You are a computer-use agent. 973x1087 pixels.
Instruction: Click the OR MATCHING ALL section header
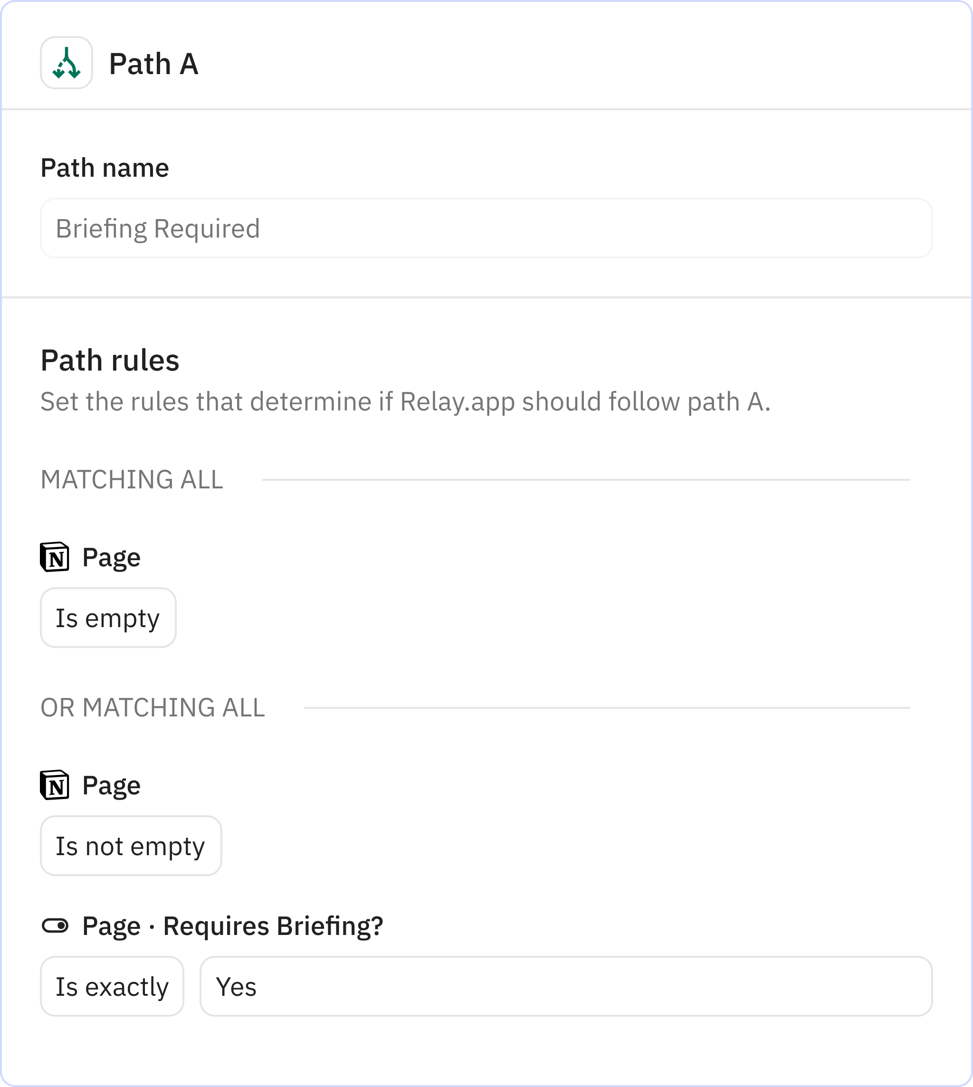tap(153, 707)
